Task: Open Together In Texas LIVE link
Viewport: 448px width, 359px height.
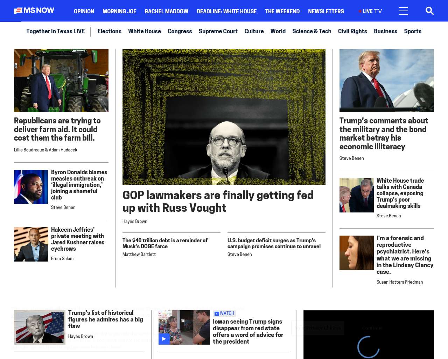Action: pos(56,31)
